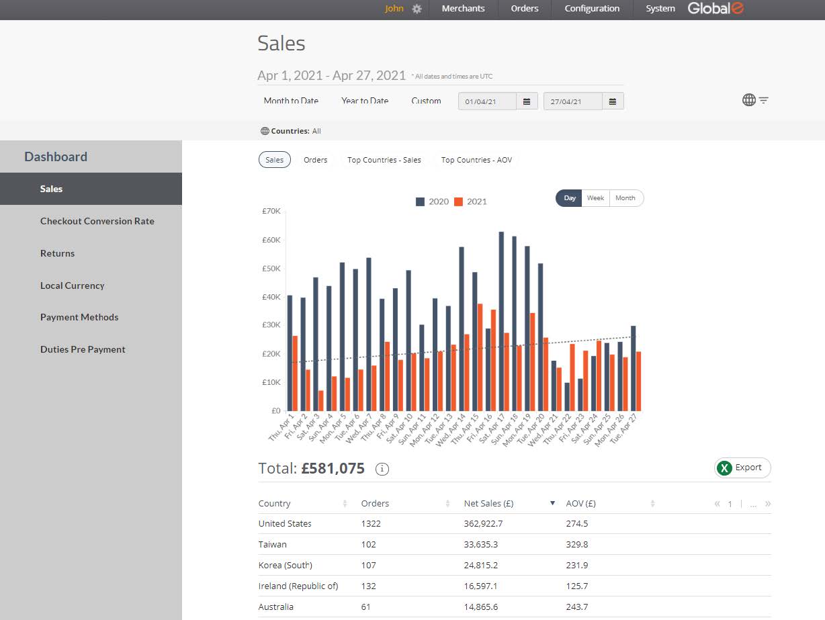
Task: Click orders value 1322
Action: tap(371, 523)
